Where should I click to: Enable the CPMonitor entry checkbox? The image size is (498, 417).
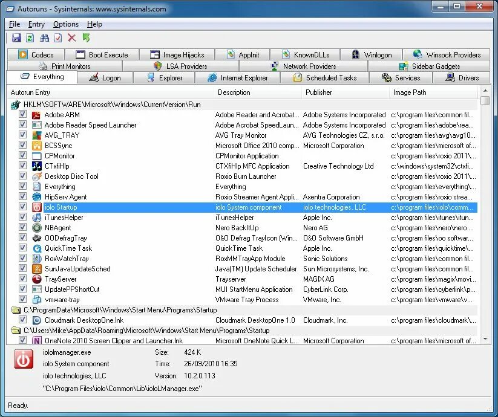click(x=22, y=155)
